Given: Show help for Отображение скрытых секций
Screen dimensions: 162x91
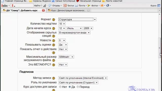Looking at the screenshot, I should [53, 36].
